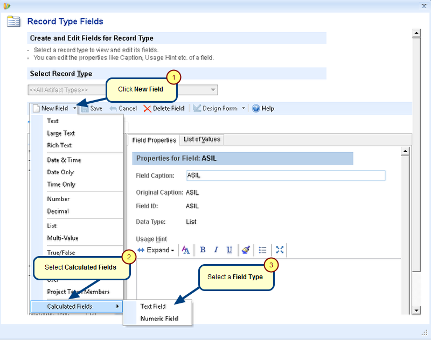Image resolution: width=431 pixels, height=340 pixels.
Task: Open the Calculated Fields submenu
Action: (77, 306)
